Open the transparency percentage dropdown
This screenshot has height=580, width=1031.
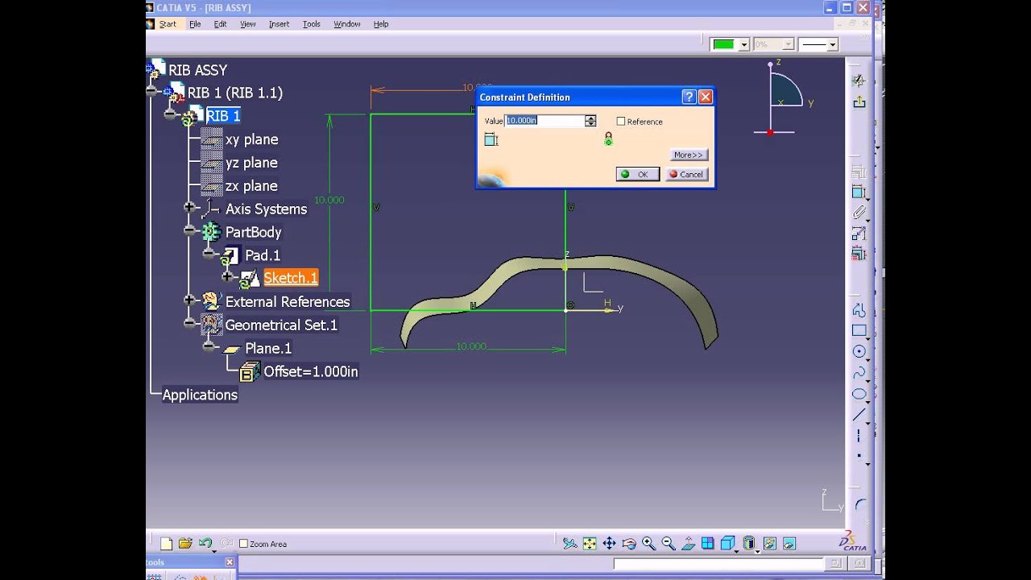coord(788,45)
